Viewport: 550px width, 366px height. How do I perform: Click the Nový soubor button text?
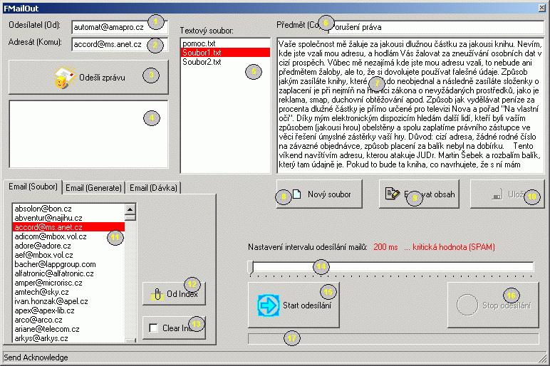click(x=329, y=194)
